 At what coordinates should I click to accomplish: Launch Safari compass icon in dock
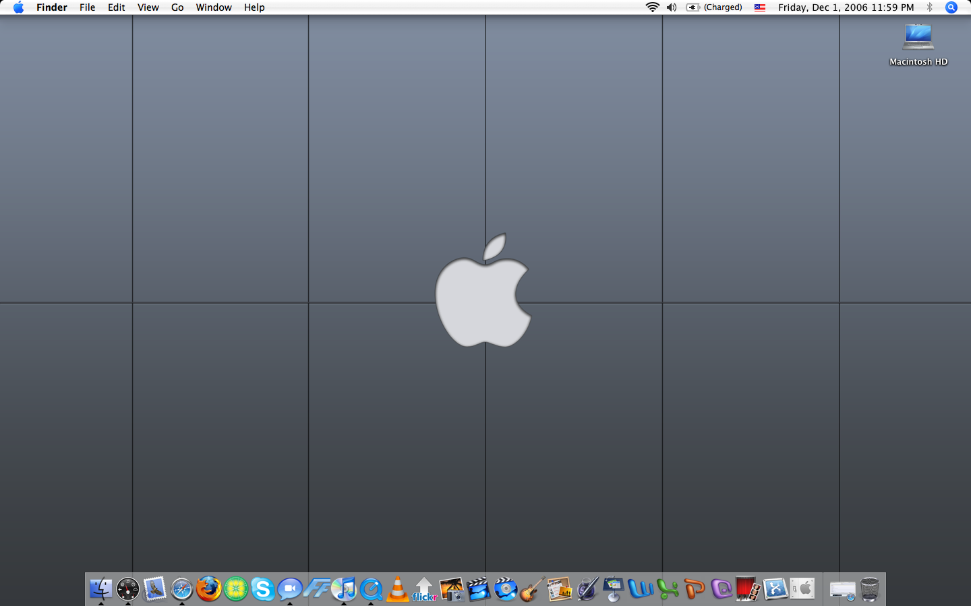(182, 589)
